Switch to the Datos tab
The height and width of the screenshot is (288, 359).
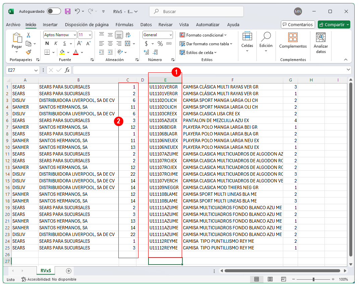(146, 24)
